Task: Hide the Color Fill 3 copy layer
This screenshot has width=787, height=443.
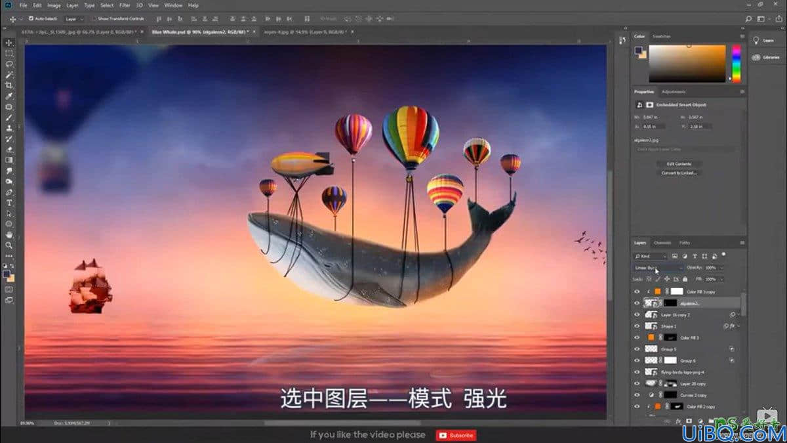Action: [637, 291]
